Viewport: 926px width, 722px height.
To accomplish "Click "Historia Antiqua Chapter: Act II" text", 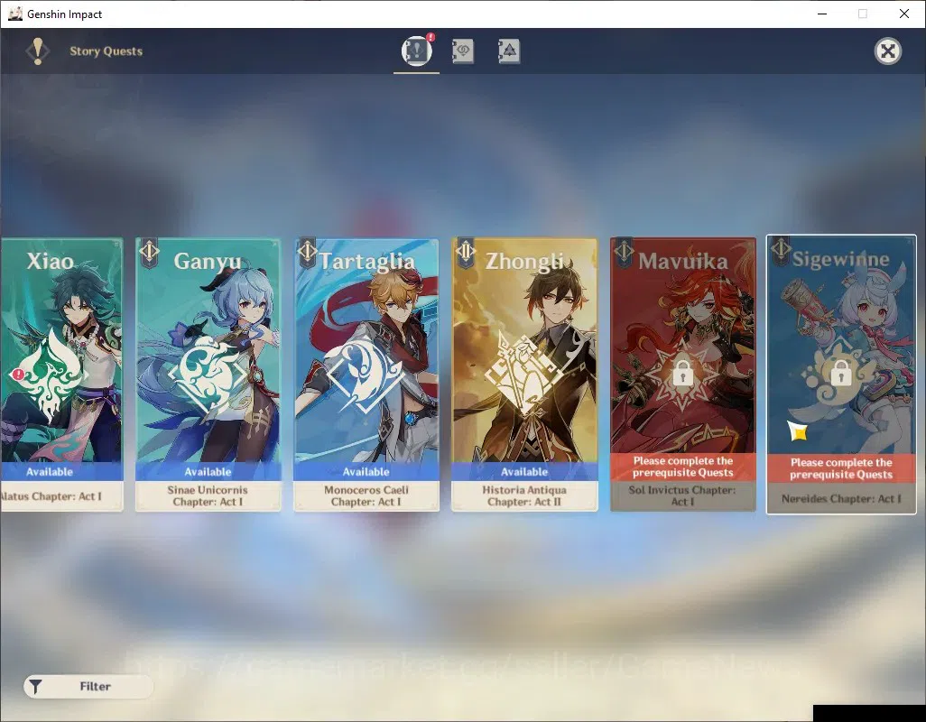I will click(524, 495).
